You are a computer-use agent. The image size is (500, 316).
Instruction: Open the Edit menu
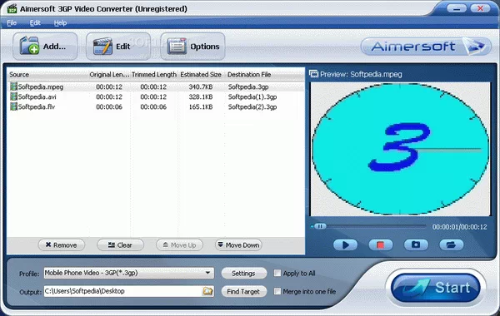(35, 23)
